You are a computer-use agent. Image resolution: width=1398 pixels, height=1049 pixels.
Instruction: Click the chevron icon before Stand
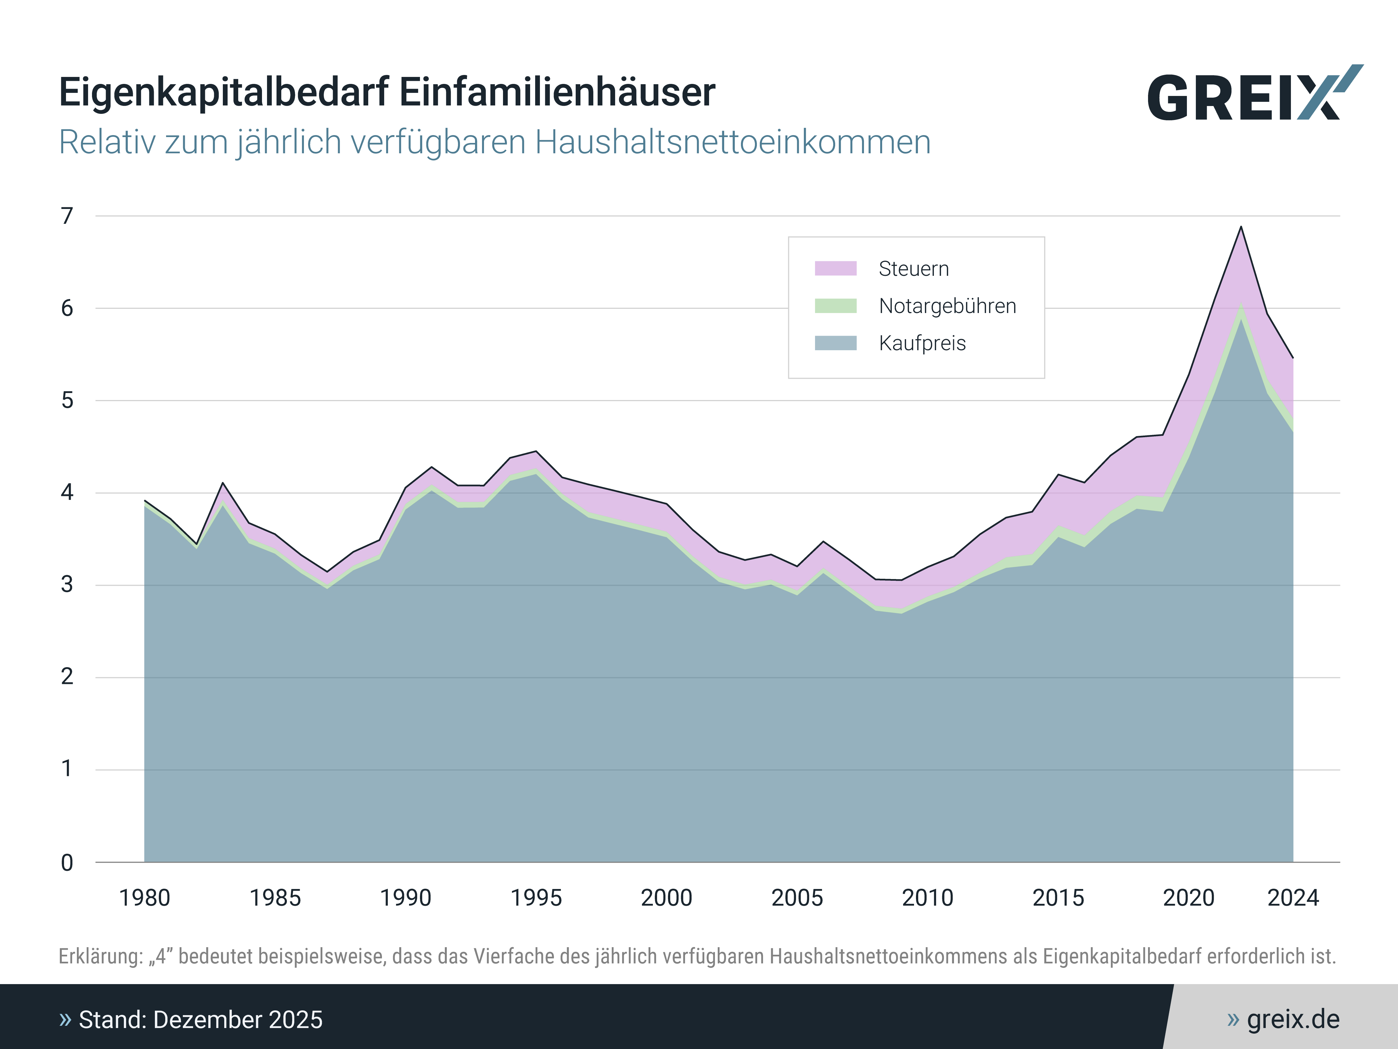coord(65,1019)
